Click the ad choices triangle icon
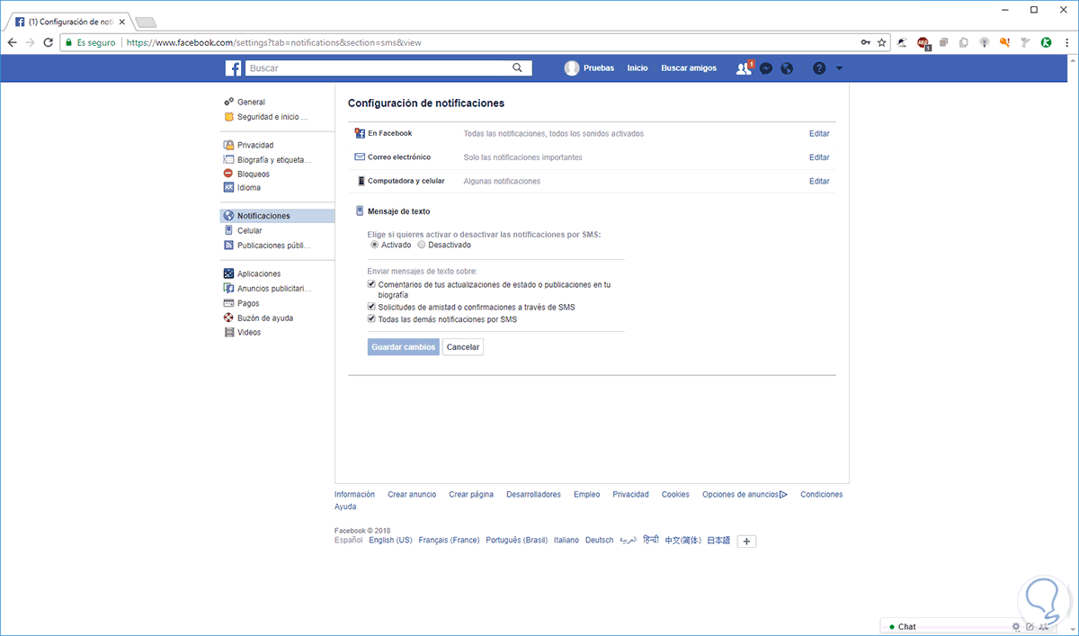The width and height of the screenshot is (1079, 636). tap(783, 494)
